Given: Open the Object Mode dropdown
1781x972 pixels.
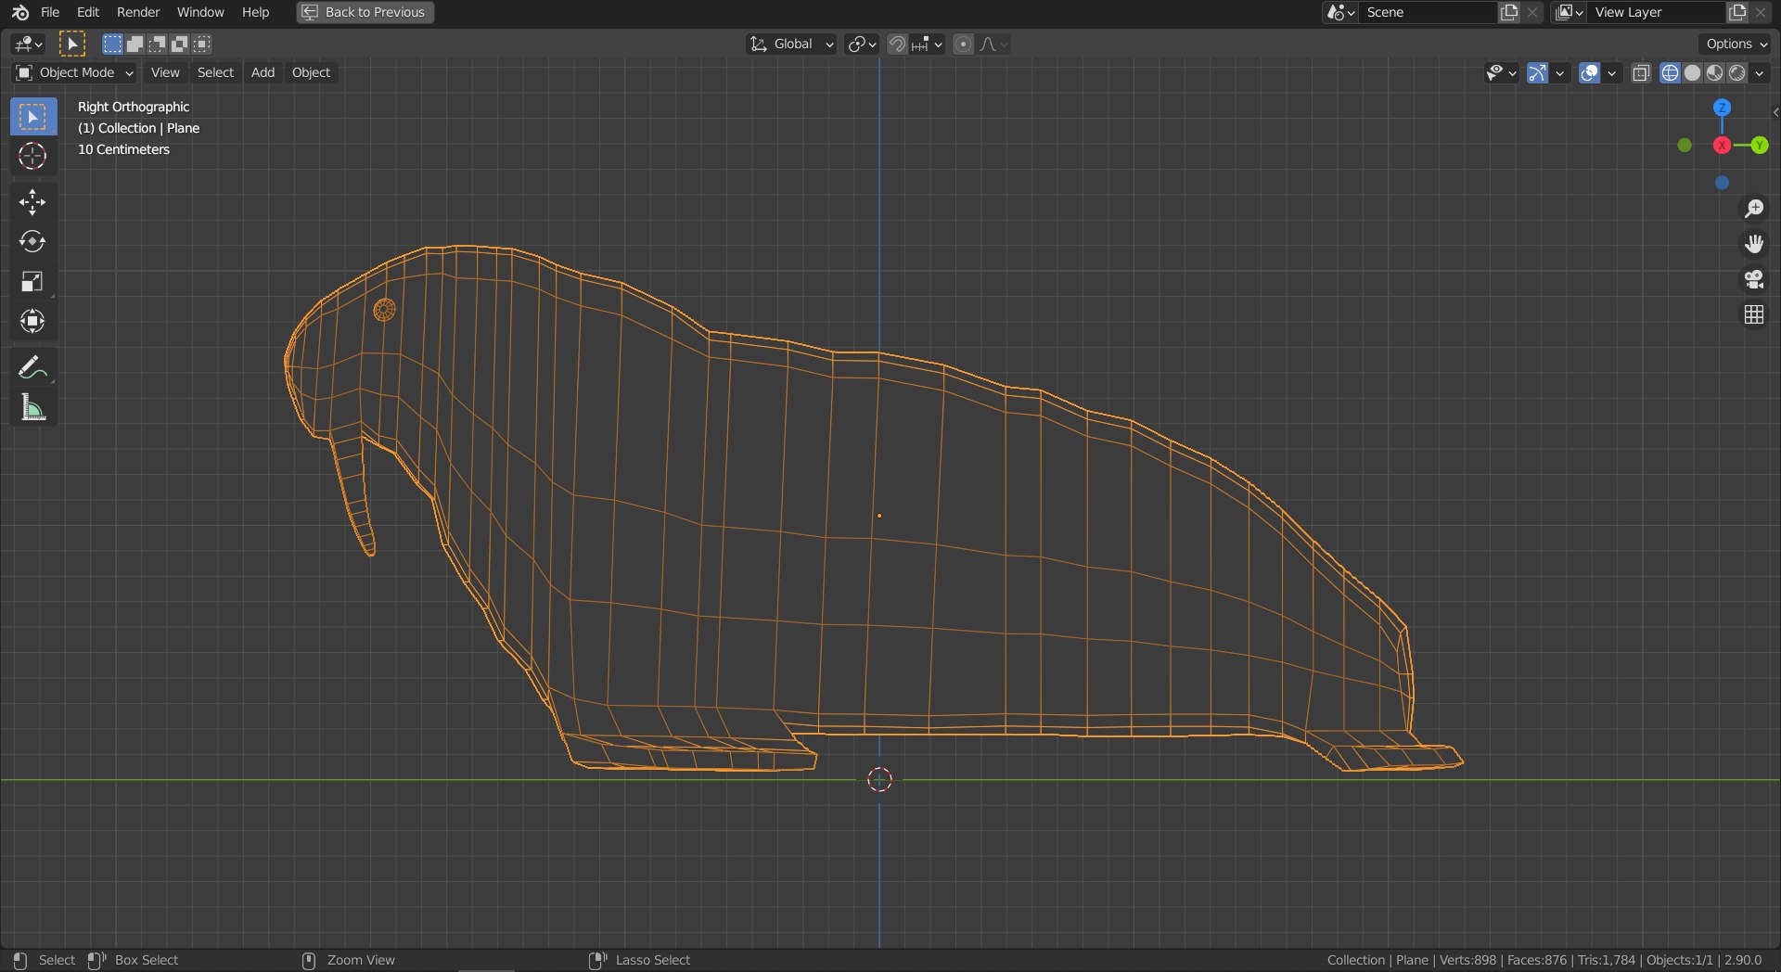Looking at the screenshot, I should pos(74,72).
